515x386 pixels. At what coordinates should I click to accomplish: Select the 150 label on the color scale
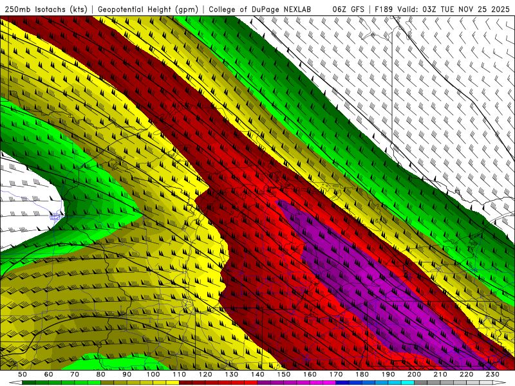click(x=284, y=374)
